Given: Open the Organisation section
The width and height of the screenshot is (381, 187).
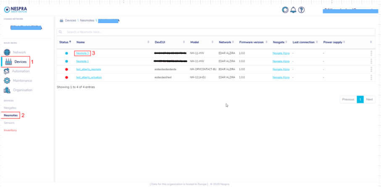Looking at the screenshot, I should click(22, 90).
